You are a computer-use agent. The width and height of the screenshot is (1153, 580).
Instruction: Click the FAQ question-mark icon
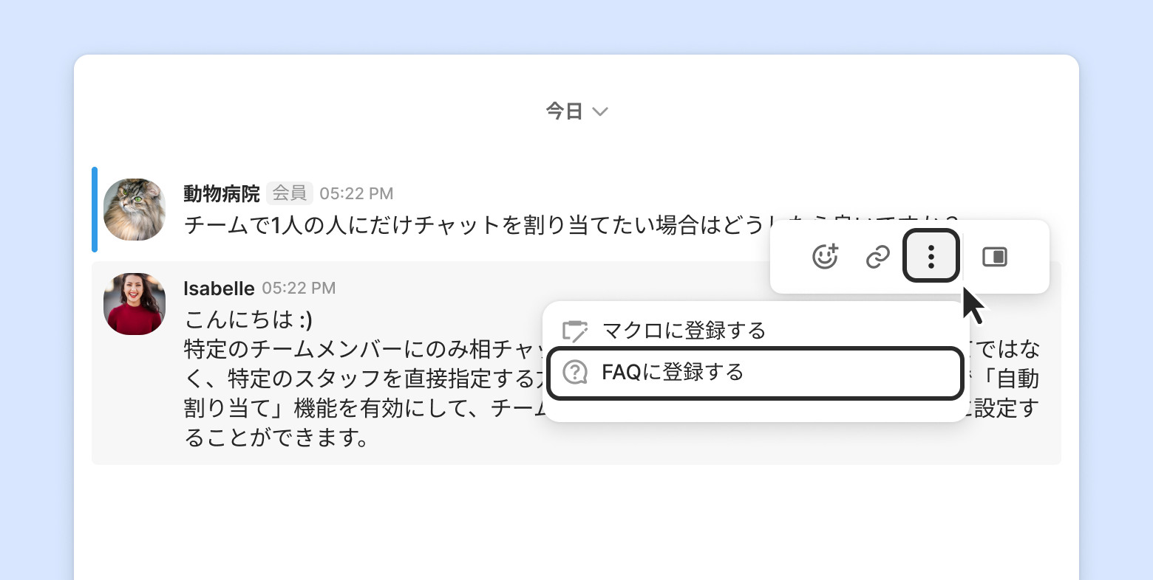[x=575, y=373]
